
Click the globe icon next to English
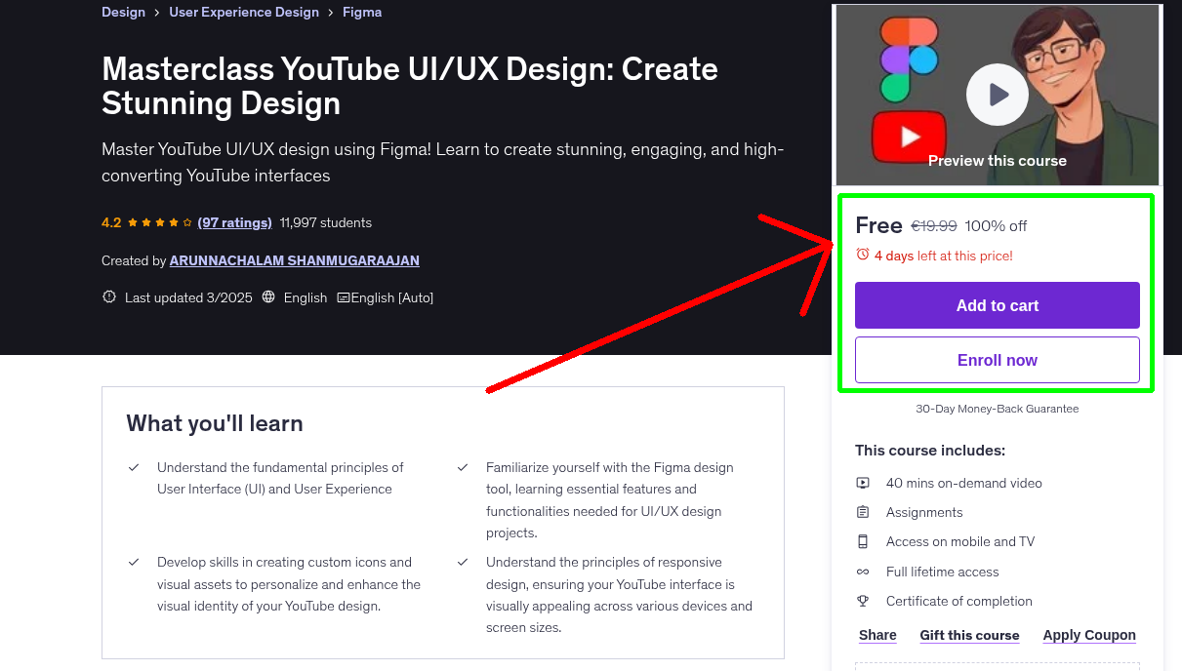(268, 296)
